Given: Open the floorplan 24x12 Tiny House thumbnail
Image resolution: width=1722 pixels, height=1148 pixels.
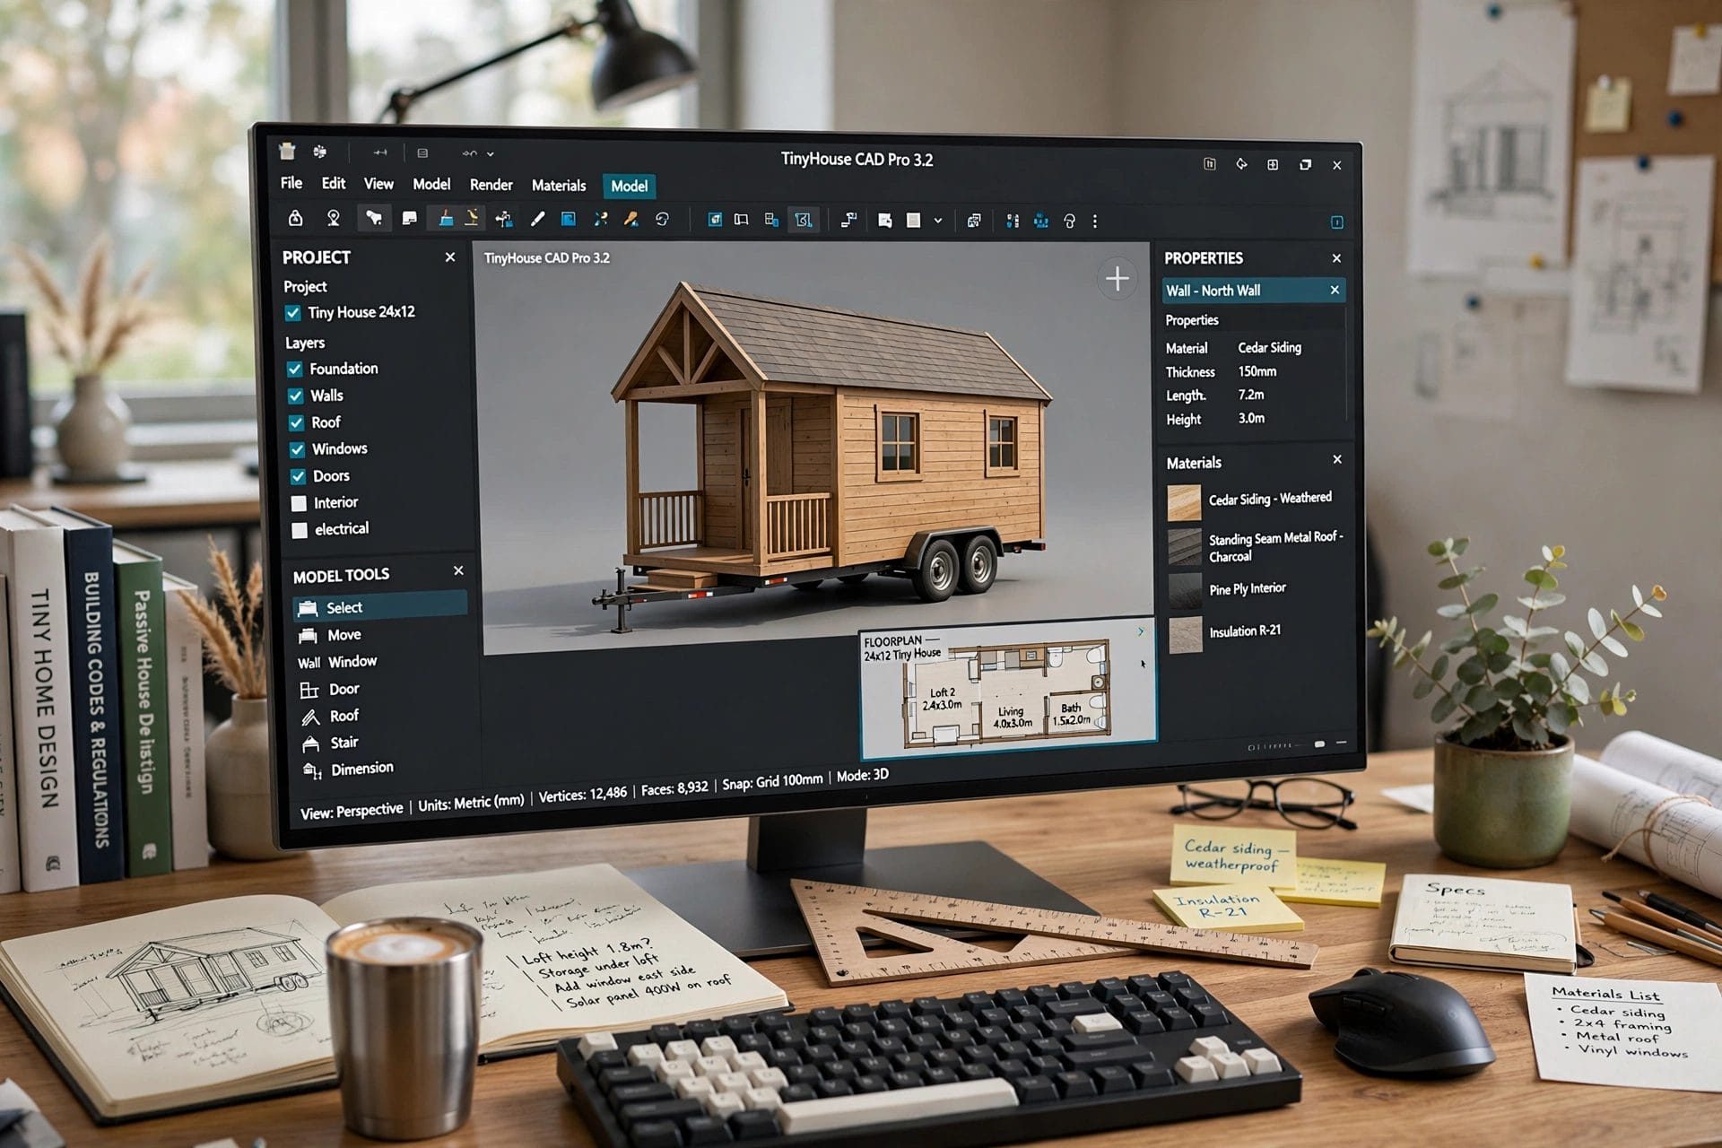Looking at the screenshot, I should [1008, 690].
